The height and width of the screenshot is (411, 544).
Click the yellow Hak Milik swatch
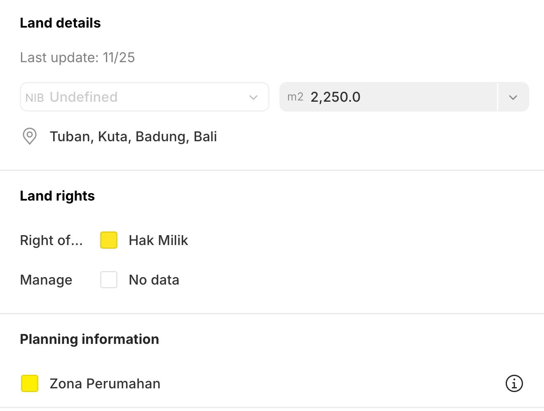click(x=109, y=240)
